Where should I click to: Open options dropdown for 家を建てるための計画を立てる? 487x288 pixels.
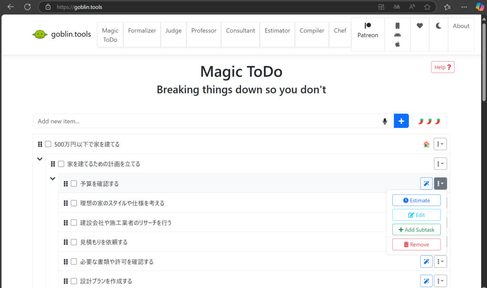click(440, 164)
